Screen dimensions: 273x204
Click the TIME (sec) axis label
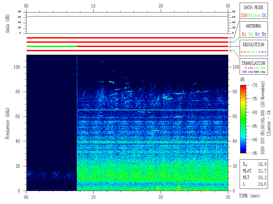pyautogui.click(x=249, y=196)
